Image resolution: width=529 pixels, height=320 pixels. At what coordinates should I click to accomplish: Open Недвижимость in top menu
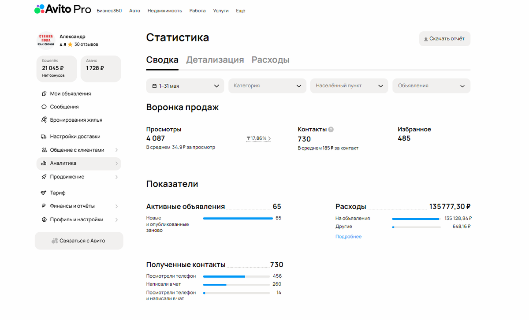[x=165, y=11]
